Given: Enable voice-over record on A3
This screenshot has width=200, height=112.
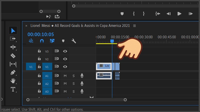Looking at the screenshot, I should [x=82, y=91].
